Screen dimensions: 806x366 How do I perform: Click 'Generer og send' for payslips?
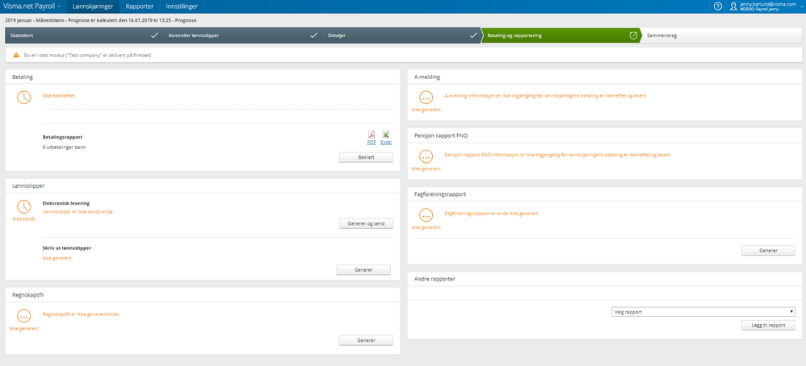tap(366, 223)
